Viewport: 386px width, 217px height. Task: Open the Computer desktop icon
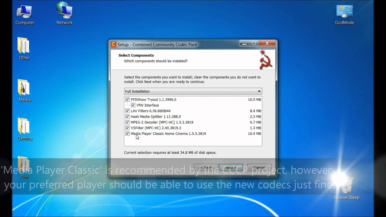pyautogui.click(x=25, y=15)
